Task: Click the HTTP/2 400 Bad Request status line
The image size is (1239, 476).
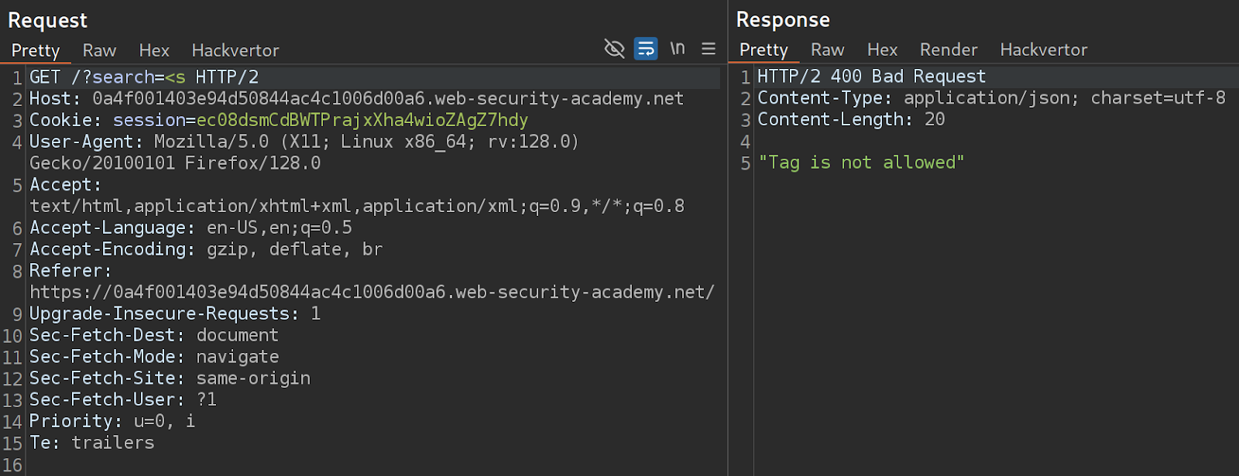Action: [x=871, y=77]
